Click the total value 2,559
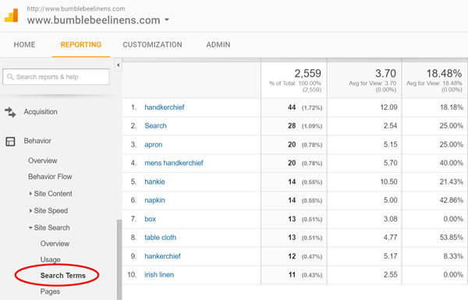The height and width of the screenshot is (300, 468). (x=308, y=73)
